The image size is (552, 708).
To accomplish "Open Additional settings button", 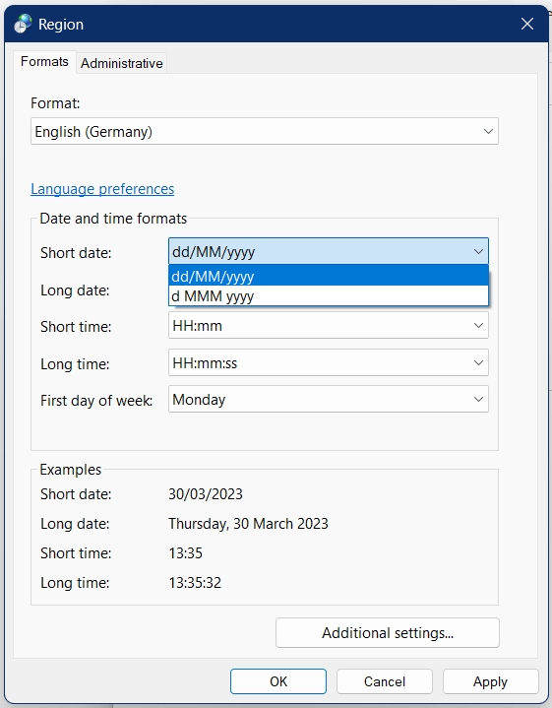I will [x=388, y=633].
